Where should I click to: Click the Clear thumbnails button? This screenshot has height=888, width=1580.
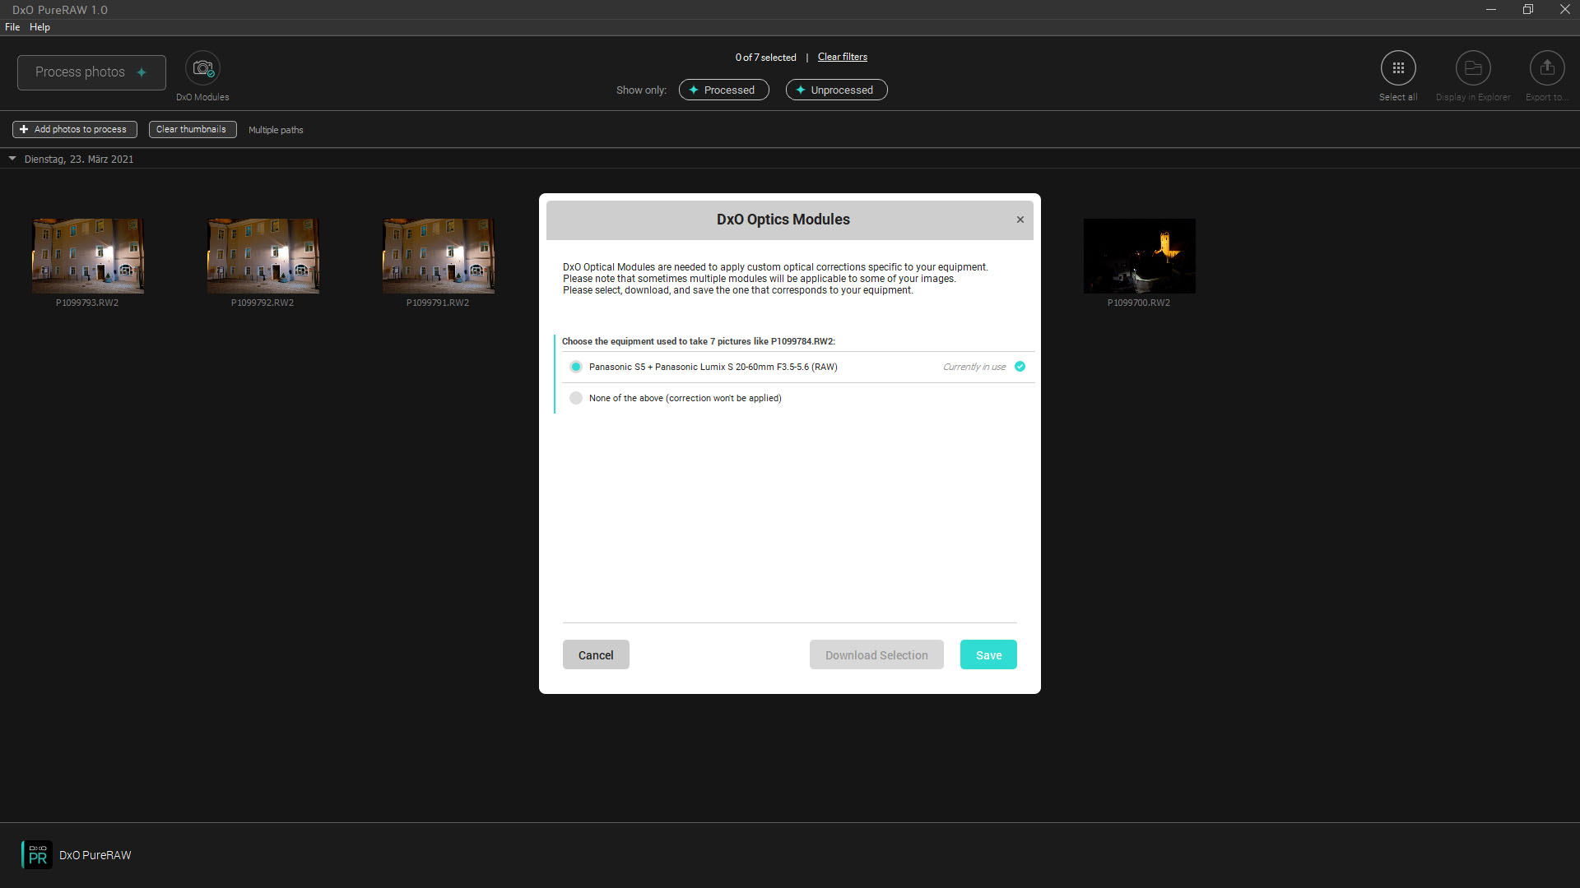193,130
